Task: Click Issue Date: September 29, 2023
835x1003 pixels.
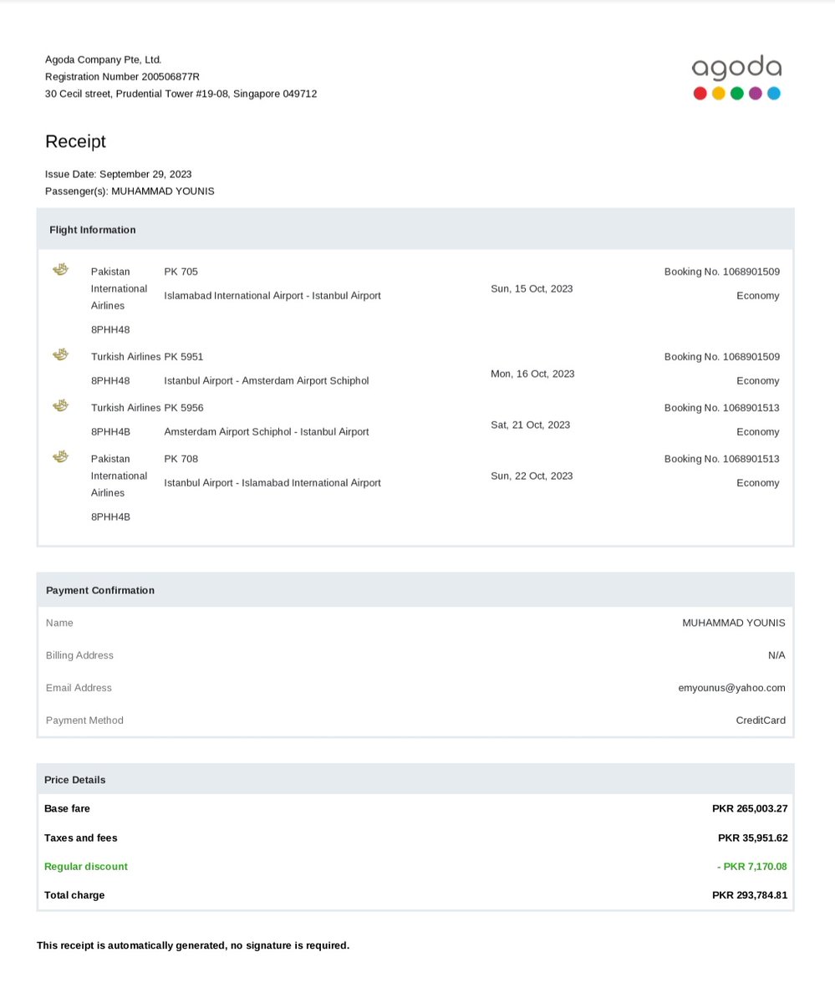Action: pyautogui.click(x=119, y=174)
